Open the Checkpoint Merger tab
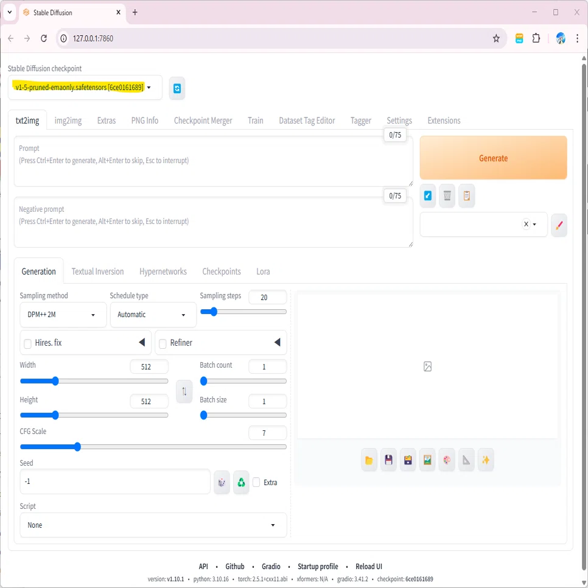 tap(203, 121)
